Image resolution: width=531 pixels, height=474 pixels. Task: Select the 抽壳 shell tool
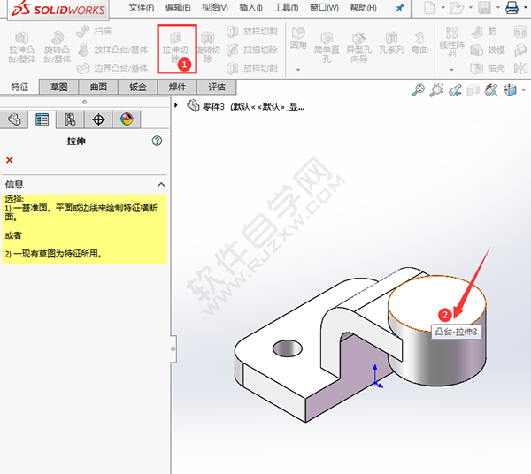coord(488,68)
